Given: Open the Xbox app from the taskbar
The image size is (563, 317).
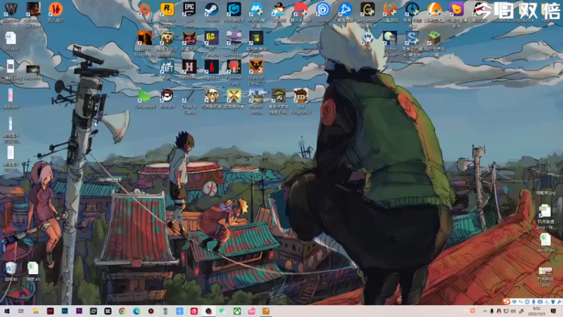Looking at the screenshot, I should 237,311.
